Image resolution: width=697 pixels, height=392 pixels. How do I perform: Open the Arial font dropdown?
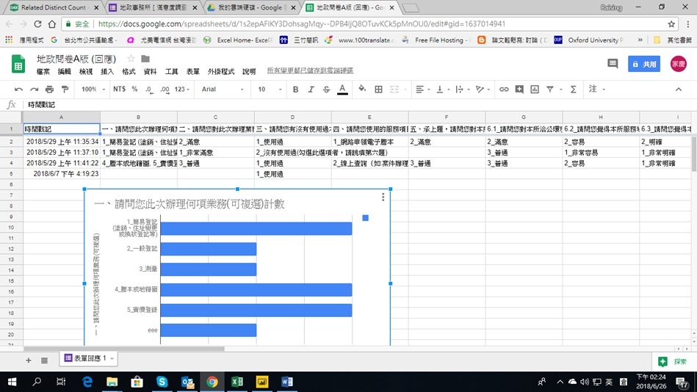tap(223, 90)
